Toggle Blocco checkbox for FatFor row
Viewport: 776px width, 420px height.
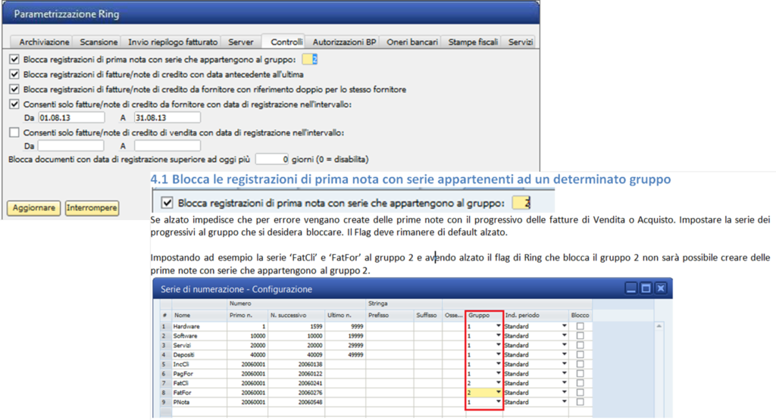[580, 392]
